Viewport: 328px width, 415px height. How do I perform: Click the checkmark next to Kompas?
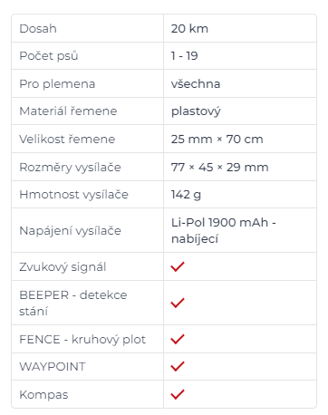point(178,394)
